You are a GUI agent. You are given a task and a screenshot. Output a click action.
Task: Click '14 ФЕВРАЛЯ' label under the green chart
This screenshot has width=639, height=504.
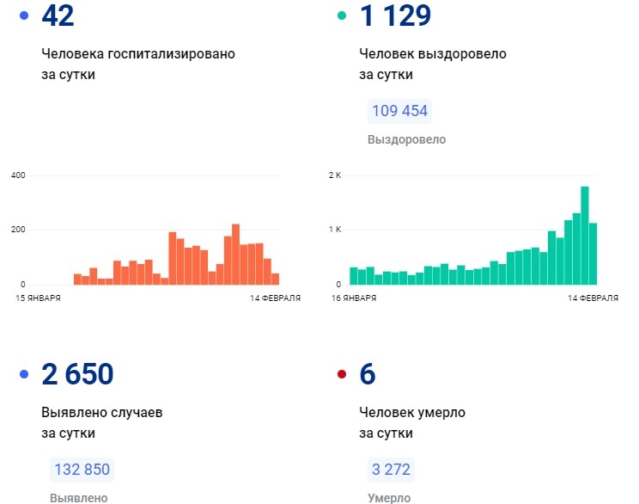click(x=592, y=298)
